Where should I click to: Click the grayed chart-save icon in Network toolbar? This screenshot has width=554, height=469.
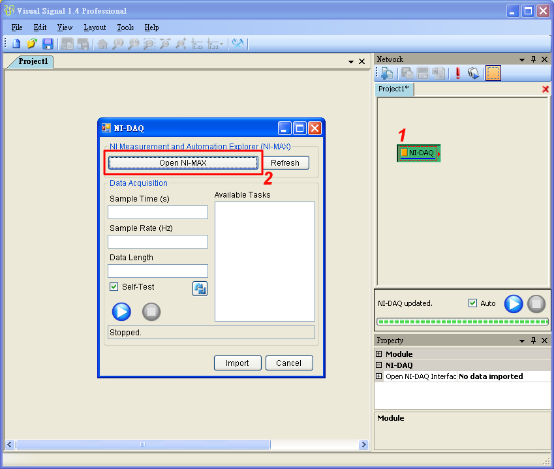point(423,74)
